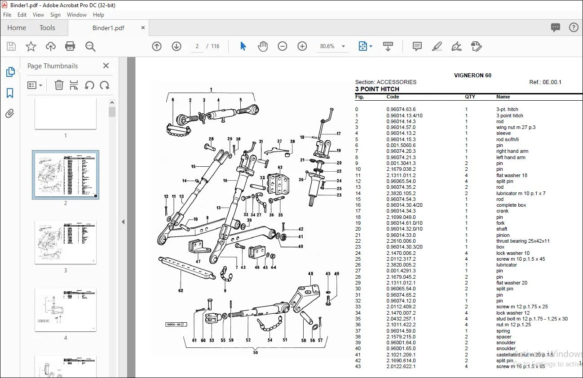Insert pages using the thumbnail panel tool
Viewport: 583px width, 378px height.
(x=74, y=85)
